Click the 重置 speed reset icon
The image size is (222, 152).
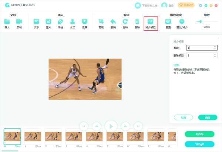pyautogui.click(x=168, y=22)
